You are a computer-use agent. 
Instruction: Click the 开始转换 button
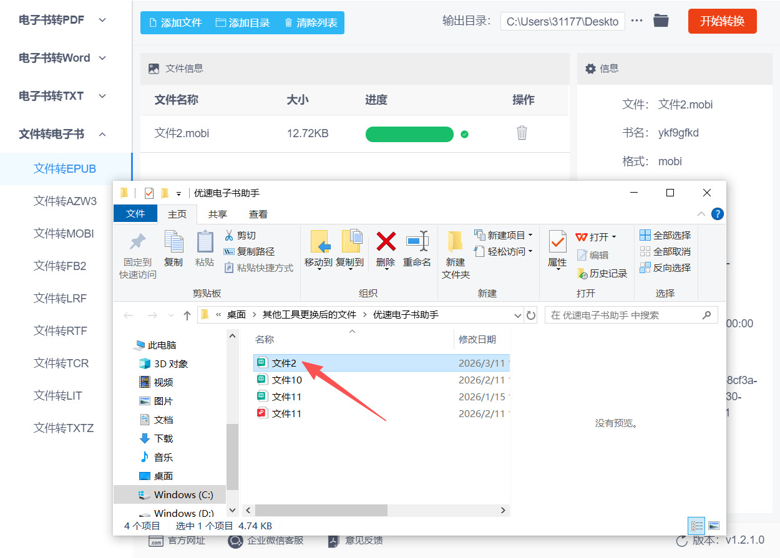click(x=722, y=20)
